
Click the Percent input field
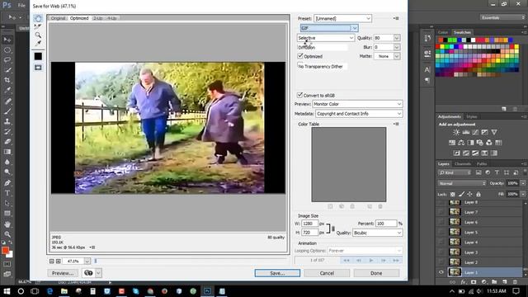point(386,224)
